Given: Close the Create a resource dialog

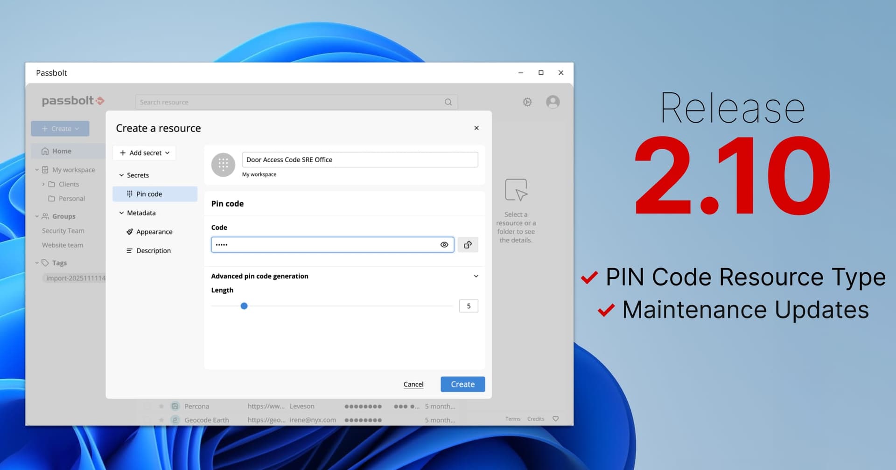Looking at the screenshot, I should pos(476,128).
